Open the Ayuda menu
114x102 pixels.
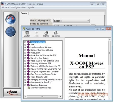tap(31, 7)
